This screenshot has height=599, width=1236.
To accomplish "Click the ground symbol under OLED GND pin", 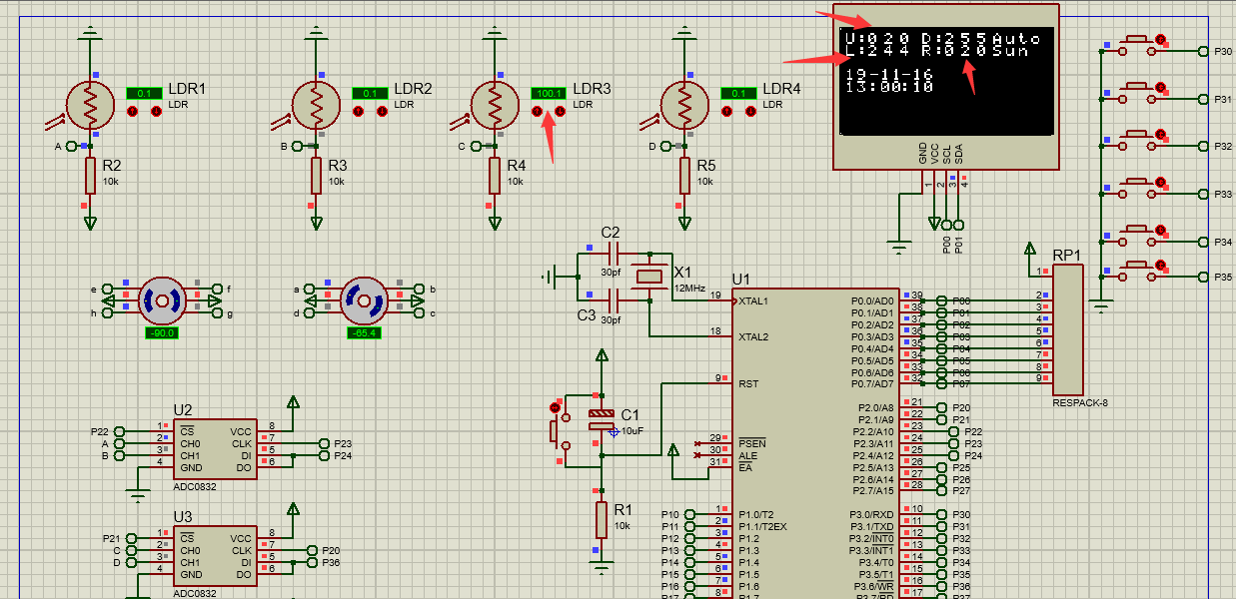I will tap(899, 246).
